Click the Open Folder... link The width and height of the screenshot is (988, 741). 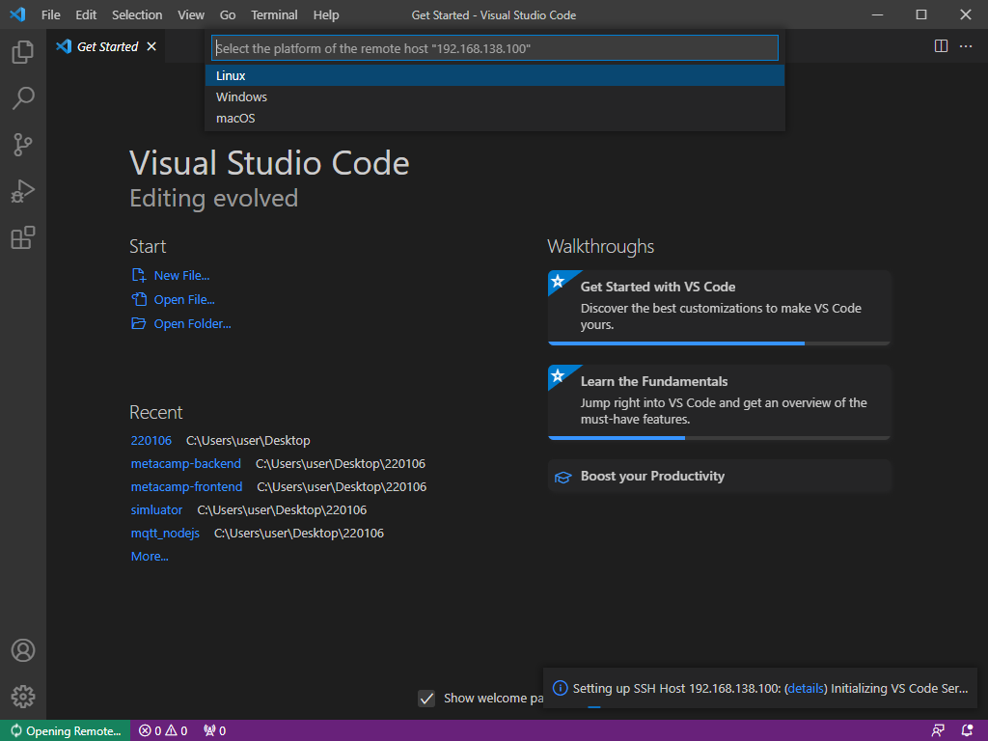pos(192,323)
